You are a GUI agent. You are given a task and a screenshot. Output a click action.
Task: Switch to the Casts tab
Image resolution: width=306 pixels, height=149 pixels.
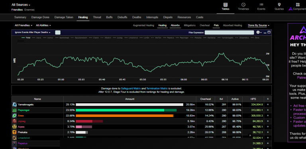pyautogui.click(x=200, y=17)
